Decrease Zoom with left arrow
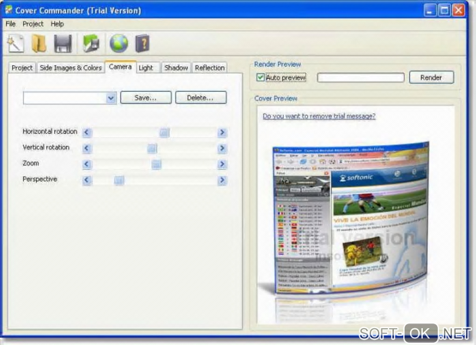This screenshot has width=476, height=345. 87,164
